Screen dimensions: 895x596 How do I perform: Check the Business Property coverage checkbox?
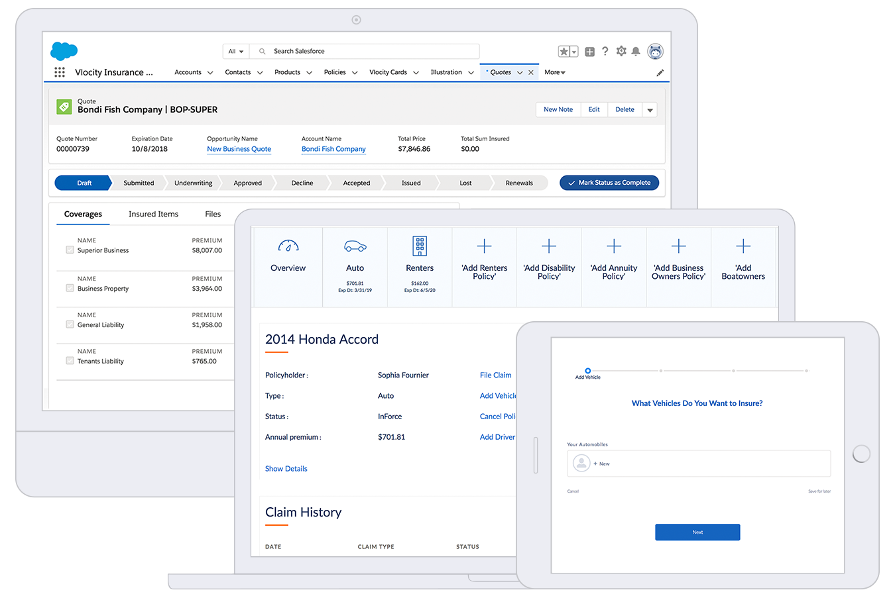(x=70, y=289)
